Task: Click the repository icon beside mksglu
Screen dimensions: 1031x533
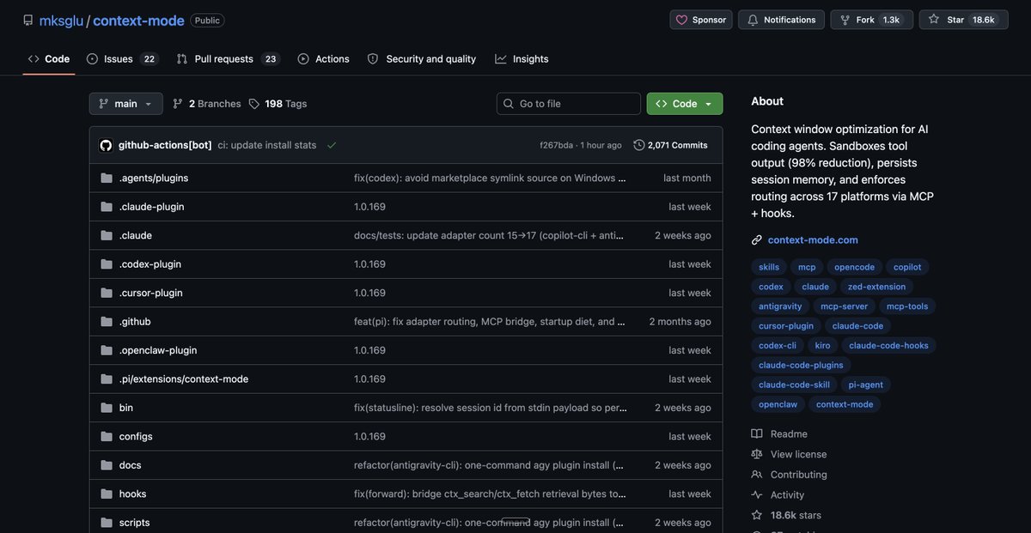Action: pyautogui.click(x=28, y=20)
